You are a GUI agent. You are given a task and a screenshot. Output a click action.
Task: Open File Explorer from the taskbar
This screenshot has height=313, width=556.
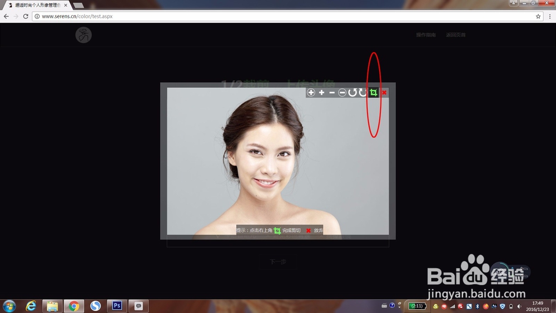(52, 306)
